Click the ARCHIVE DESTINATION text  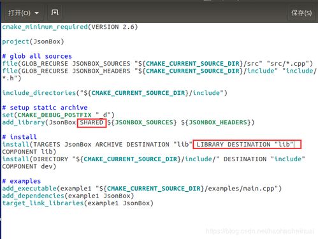(132, 145)
